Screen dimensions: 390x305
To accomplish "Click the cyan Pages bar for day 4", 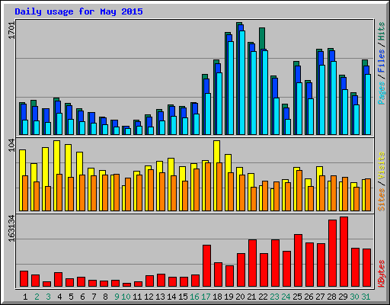I will point(59,124).
